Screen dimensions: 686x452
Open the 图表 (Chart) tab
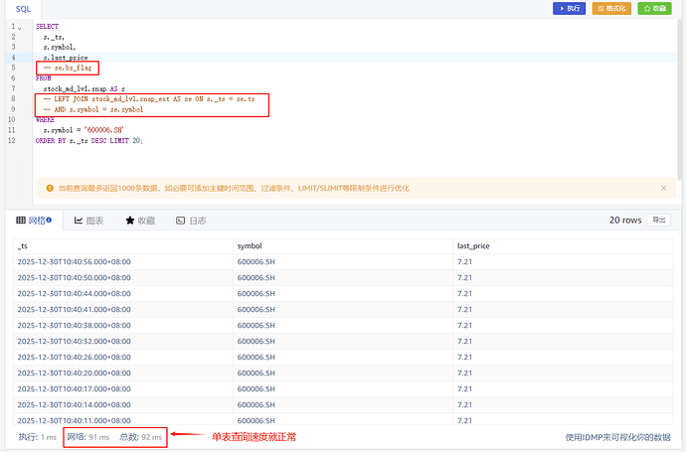[89, 221]
